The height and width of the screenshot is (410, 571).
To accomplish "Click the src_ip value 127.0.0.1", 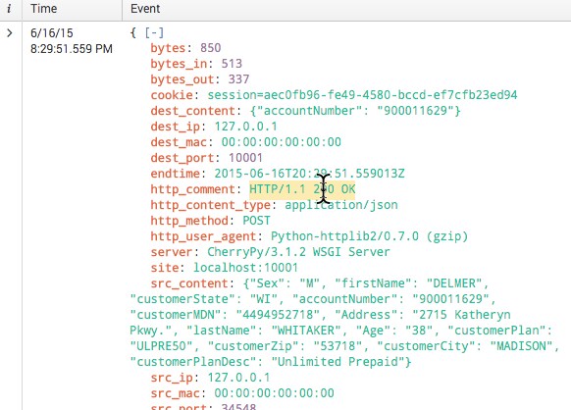I will 238,378.
